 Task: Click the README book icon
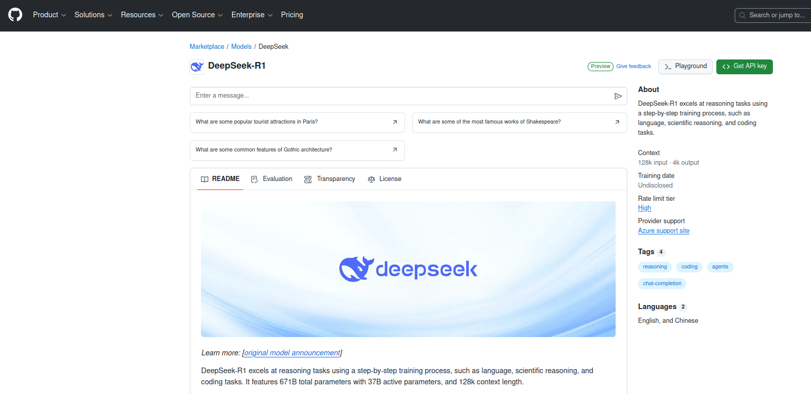(x=205, y=179)
